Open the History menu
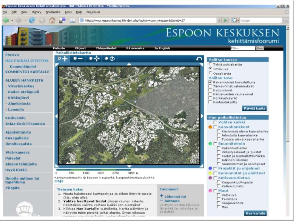This screenshot has height=221, width=294. 36,12
